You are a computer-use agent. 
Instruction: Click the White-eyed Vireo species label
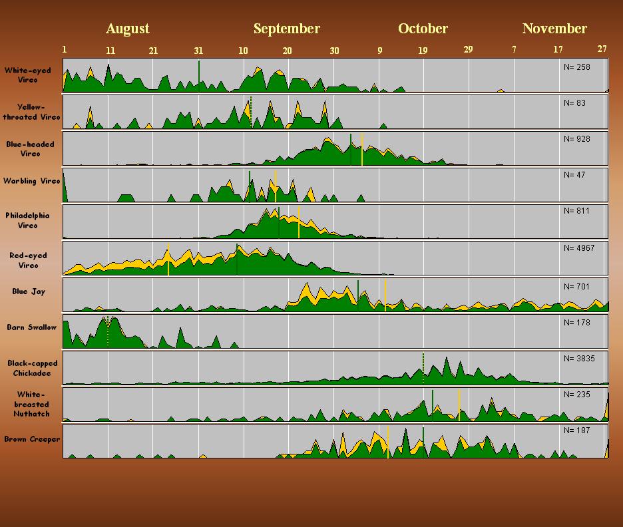[x=29, y=75]
